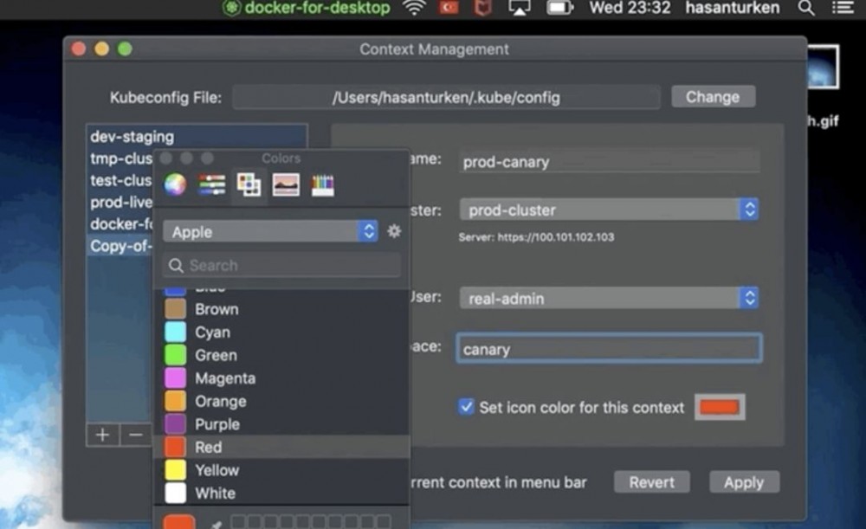Select the docker-f context row
The image size is (866, 529).
120,224
